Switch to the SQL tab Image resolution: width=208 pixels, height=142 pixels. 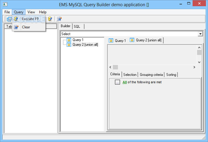pos(78,27)
